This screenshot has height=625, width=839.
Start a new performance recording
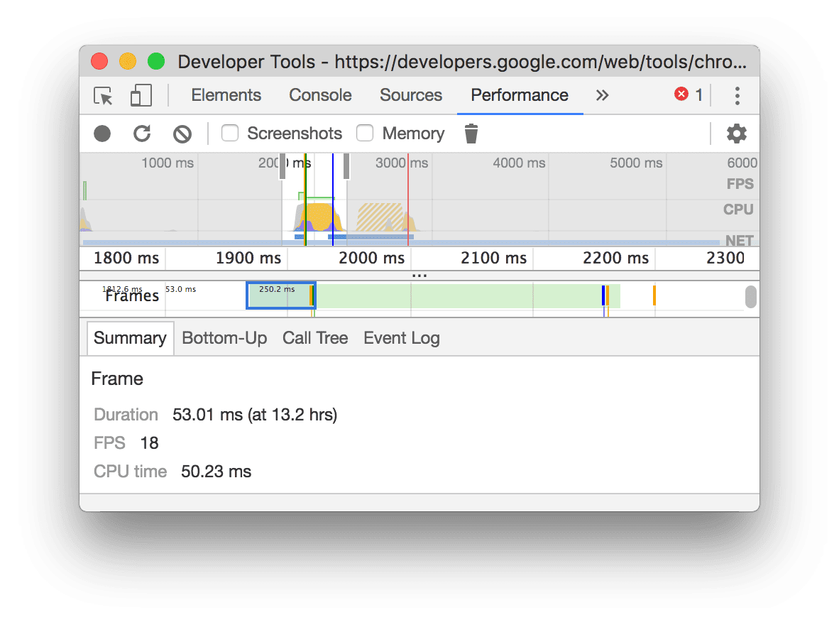(102, 134)
